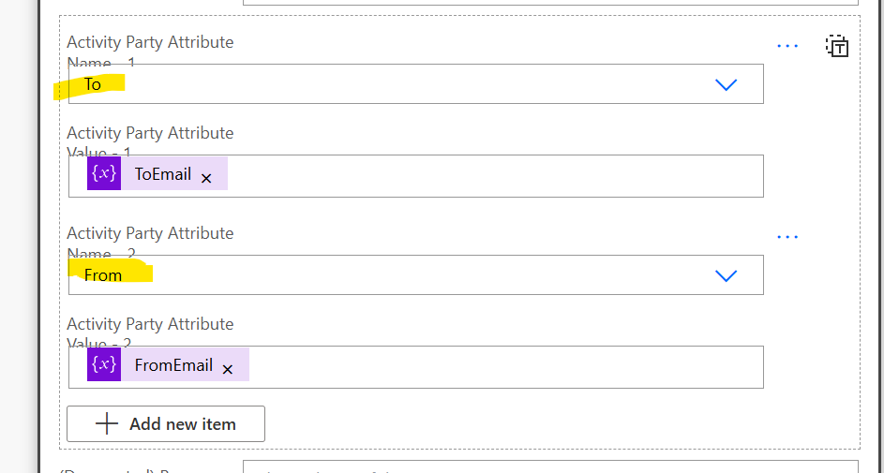Open the ellipsis menu for attribute item 1
This screenshot has width=884, height=473.
(787, 45)
